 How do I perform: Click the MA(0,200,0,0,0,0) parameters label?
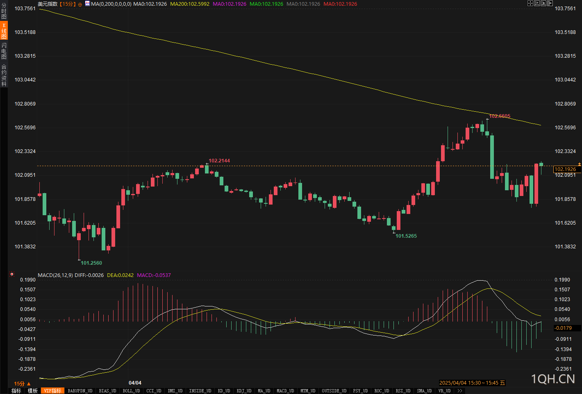point(111,4)
